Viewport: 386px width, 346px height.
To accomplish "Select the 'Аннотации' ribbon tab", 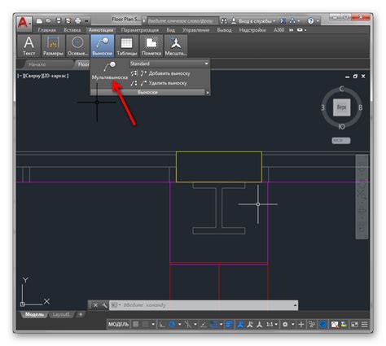I will click(101, 30).
